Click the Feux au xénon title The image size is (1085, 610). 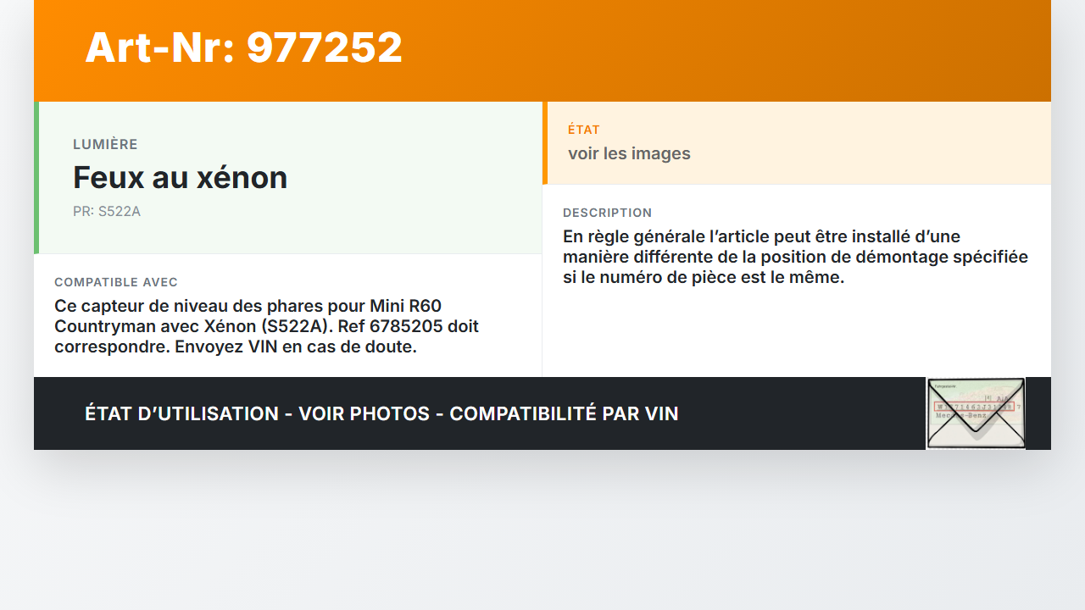coord(181,178)
